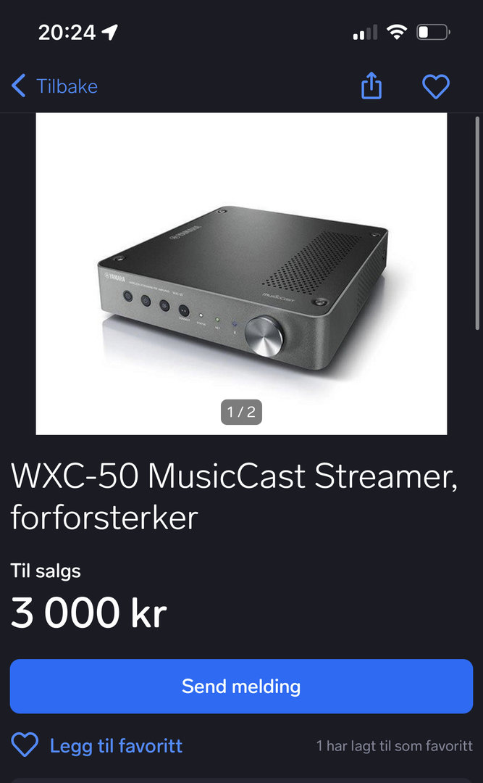Open the Yamaha WXC-50 product photo

pos(242,273)
